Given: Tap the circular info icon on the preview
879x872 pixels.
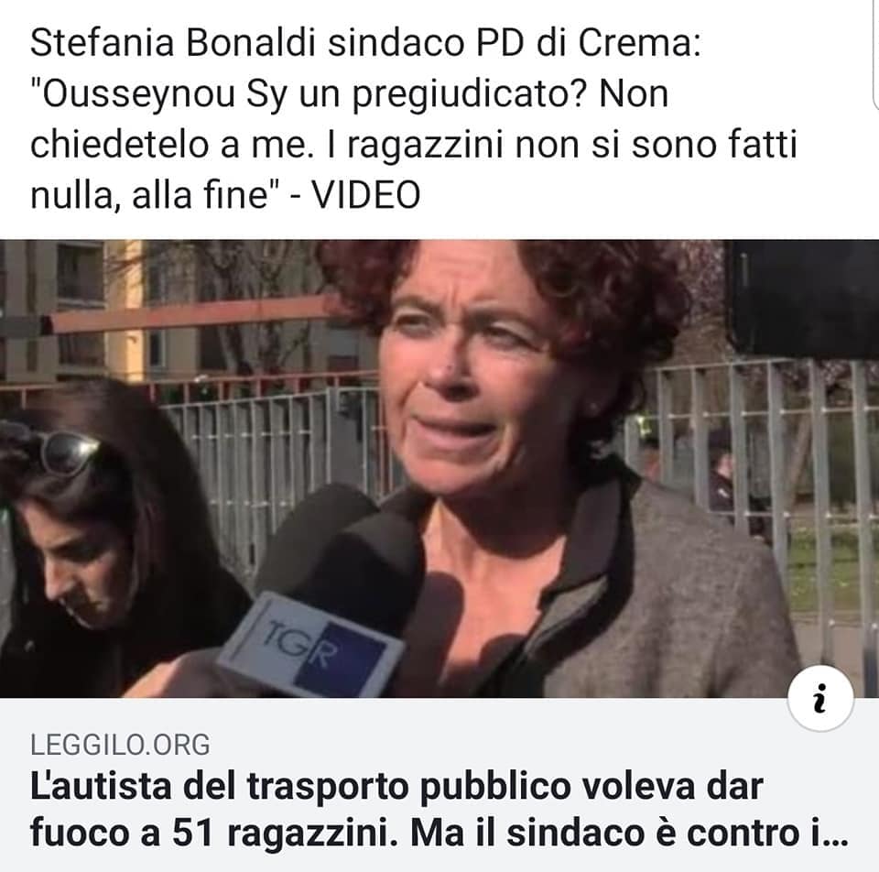Looking at the screenshot, I should (820, 698).
